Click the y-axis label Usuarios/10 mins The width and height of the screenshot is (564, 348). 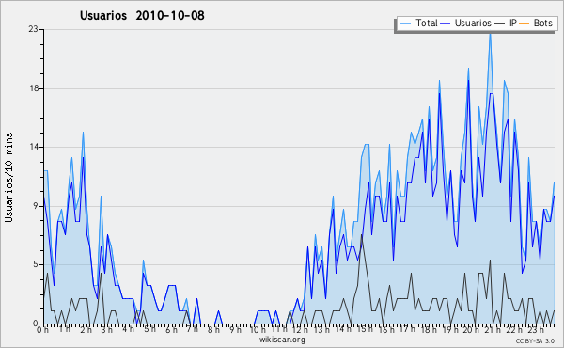[x=8, y=178]
